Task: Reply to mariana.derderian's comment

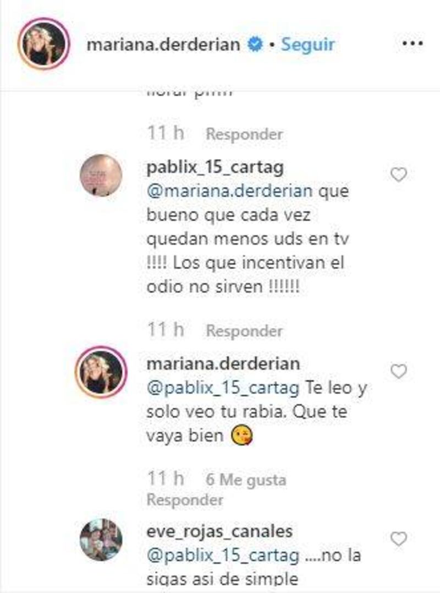Action: pos(185,499)
